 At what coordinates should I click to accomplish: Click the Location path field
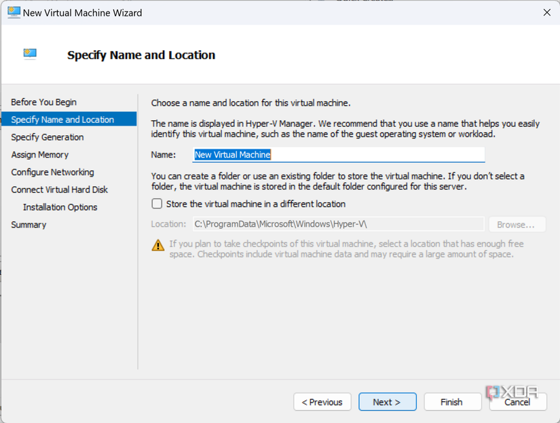tap(339, 224)
